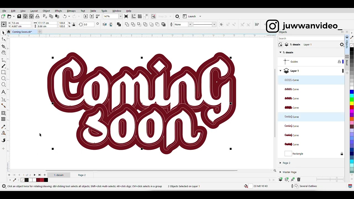Image resolution: width=354 pixels, height=199 pixels.
Task: Expand Page 2 in Objects panel
Action: (x=280, y=163)
